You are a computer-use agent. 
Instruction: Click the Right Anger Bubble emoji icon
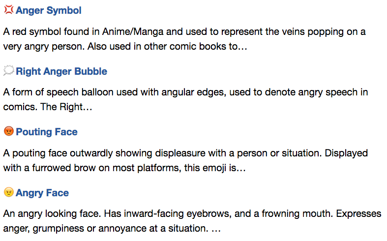(9, 70)
